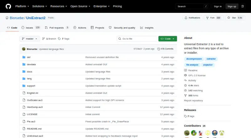
Task: Switch to the Actions tab
Action: (80, 28)
